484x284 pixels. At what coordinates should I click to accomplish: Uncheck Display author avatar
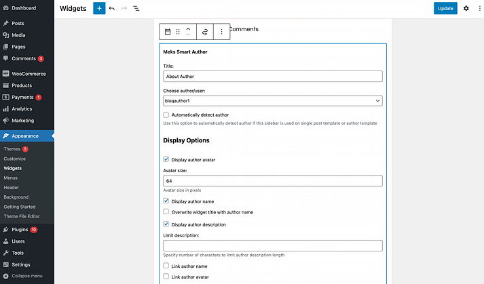click(166, 159)
